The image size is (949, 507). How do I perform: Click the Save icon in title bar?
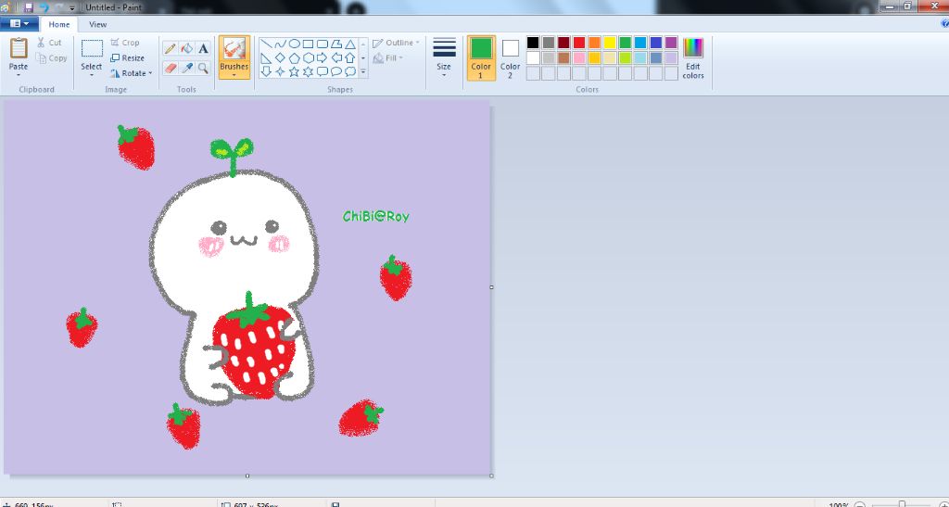(28, 7)
